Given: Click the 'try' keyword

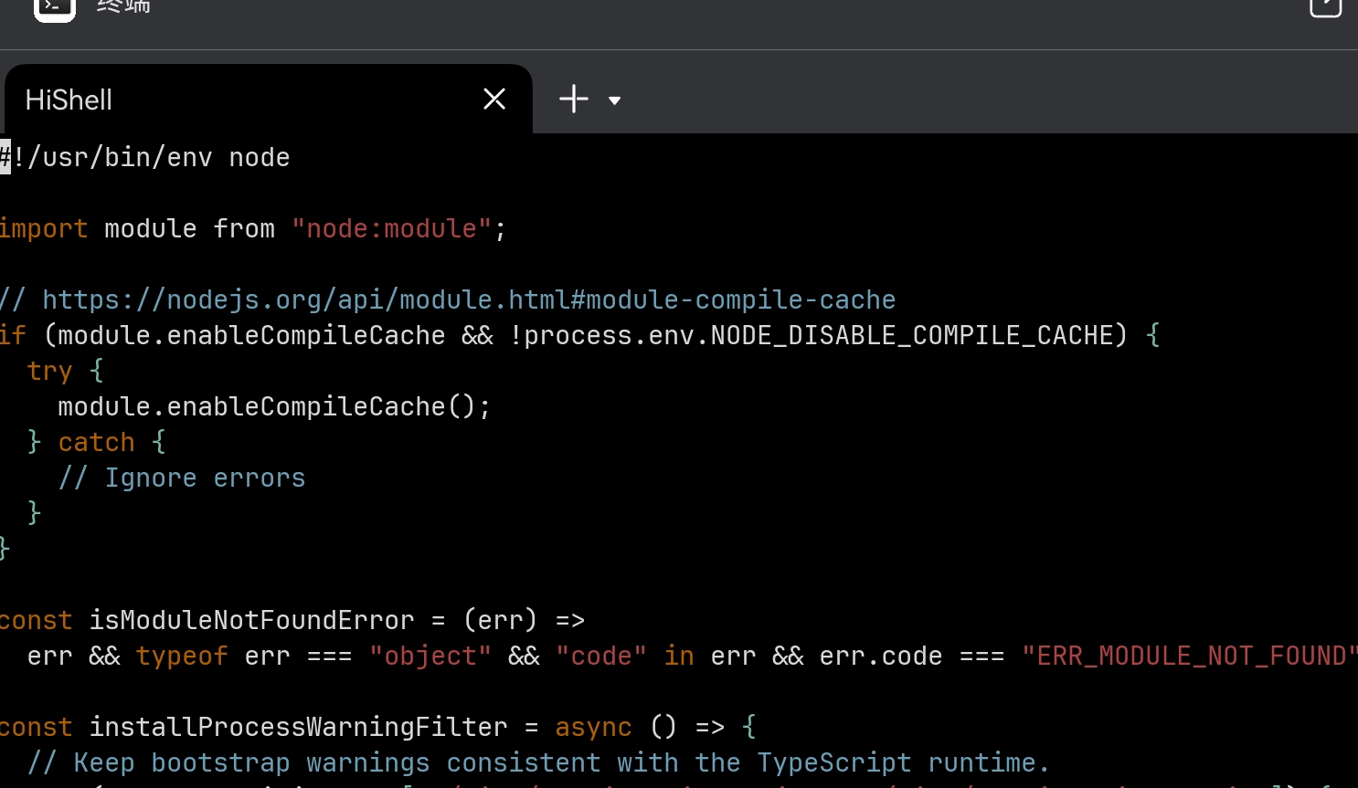Looking at the screenshot, I should click(49, 371).
